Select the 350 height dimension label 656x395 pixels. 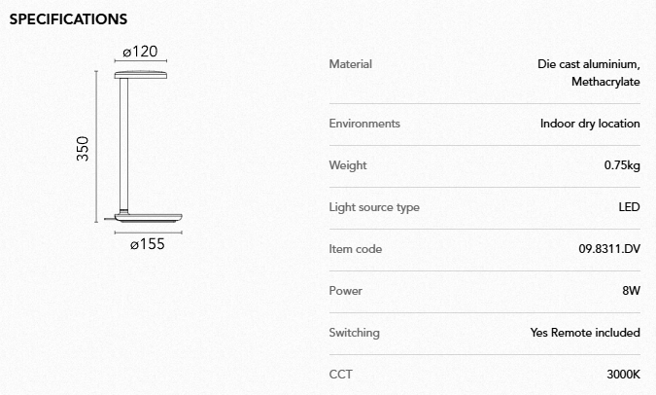84,149
